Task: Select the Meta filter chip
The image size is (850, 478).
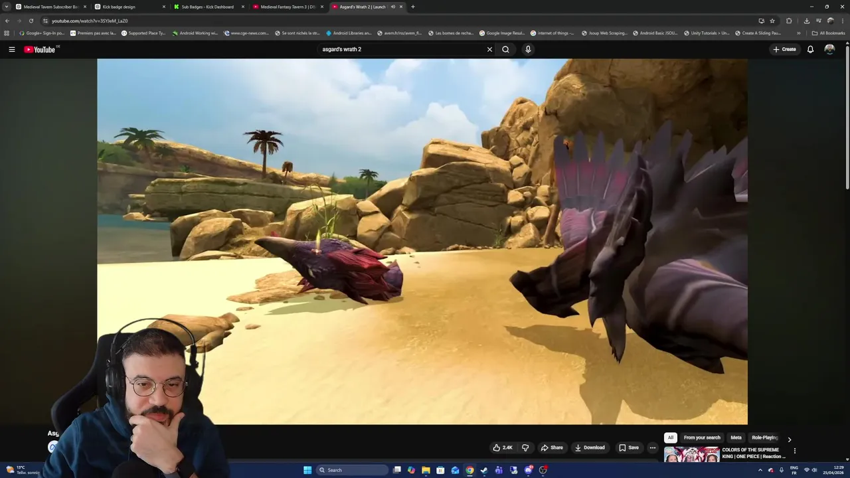Action: click(736, 438)
